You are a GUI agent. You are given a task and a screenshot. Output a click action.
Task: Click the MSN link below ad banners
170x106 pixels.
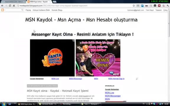pos(96,79)
